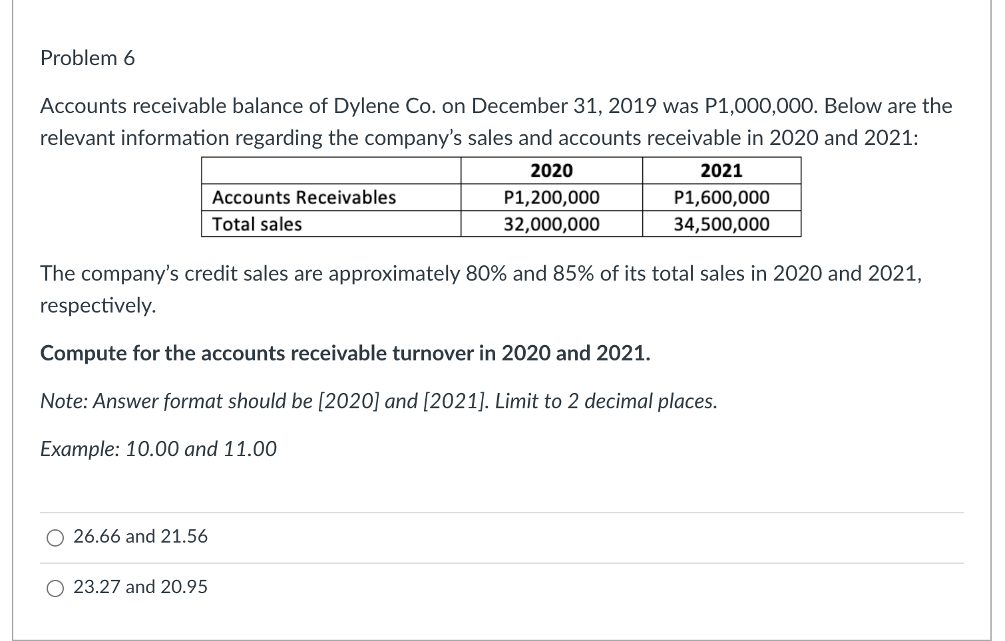The width and height of the screenshot is (1005, 641).
Task: Select the 26.66 and 21.56 radio button
Action: (55, 537)
